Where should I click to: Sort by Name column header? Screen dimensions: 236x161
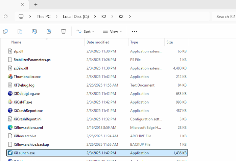click(16, 42)
